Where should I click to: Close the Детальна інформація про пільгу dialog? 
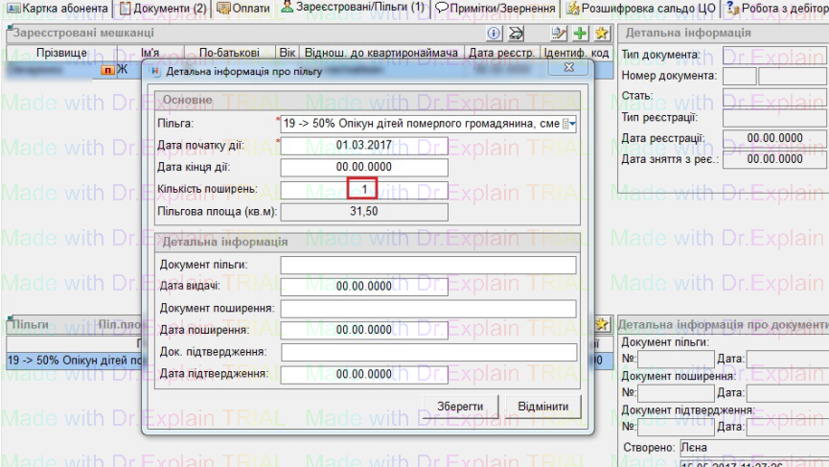pyautogui.click(x=569, y=69)
